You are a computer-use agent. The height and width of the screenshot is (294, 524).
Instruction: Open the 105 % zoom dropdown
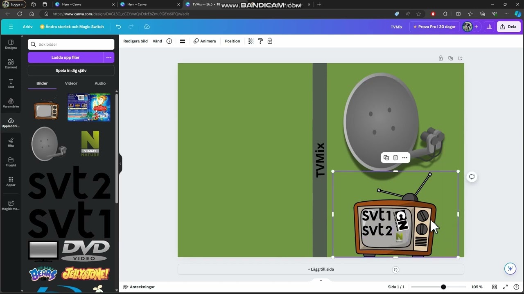tap(477, 287)
